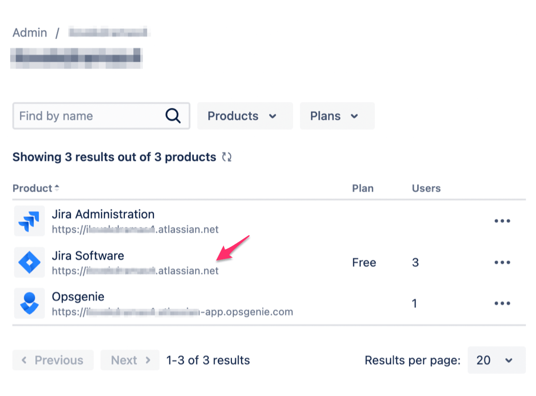Toggle sort on Product column
Viewport: 536px width, 396px height.
(x=36, y=188)
